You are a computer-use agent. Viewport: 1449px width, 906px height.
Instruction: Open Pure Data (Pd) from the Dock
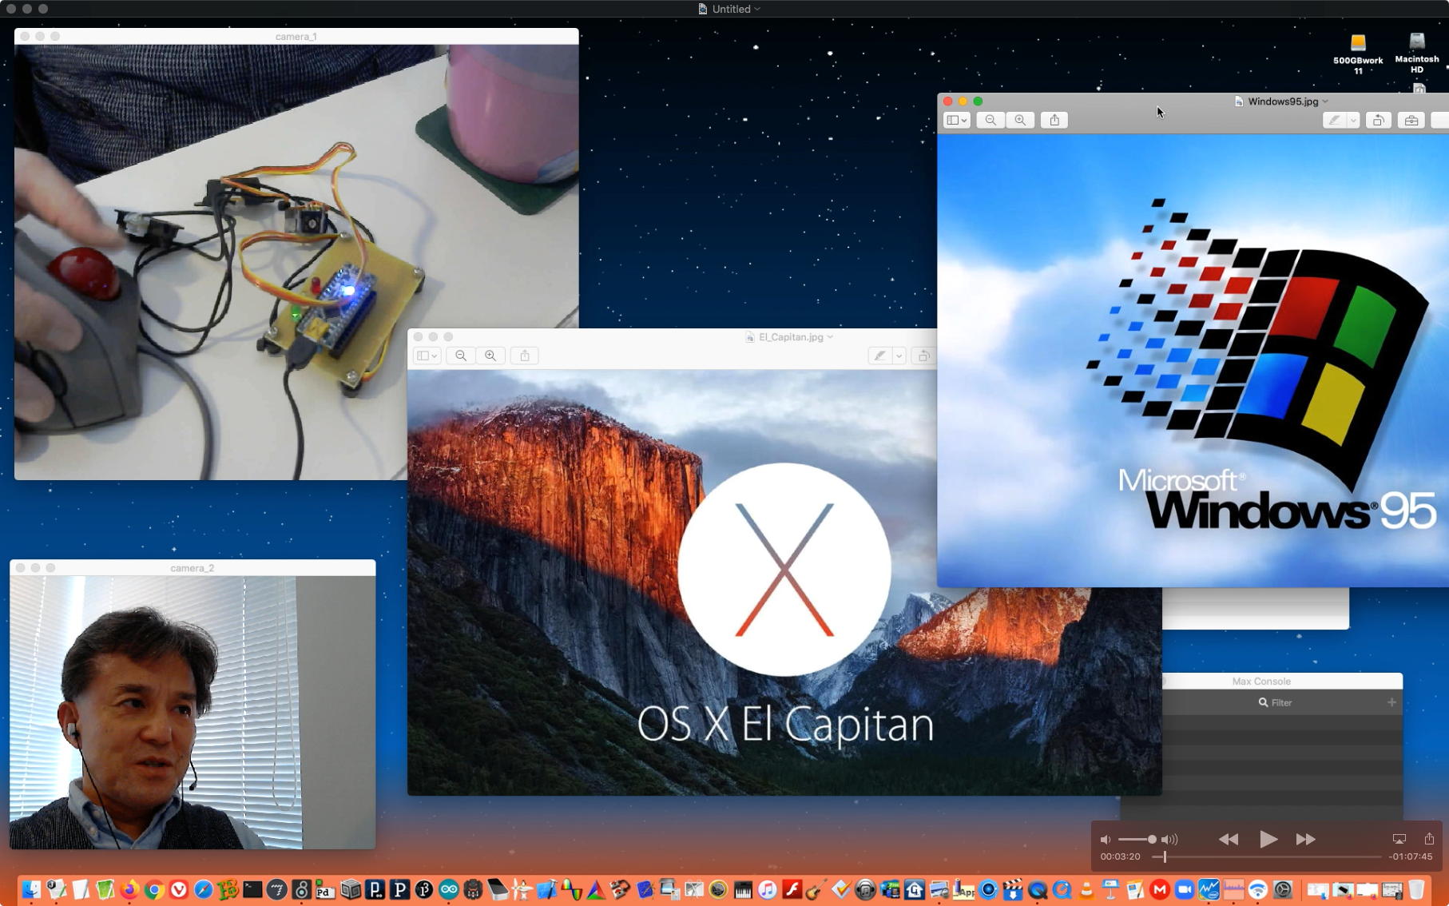pyautogui.click(x=325, y=889)
